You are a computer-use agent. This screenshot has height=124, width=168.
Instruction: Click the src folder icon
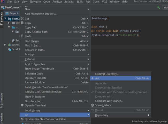[x=13, y=27]
